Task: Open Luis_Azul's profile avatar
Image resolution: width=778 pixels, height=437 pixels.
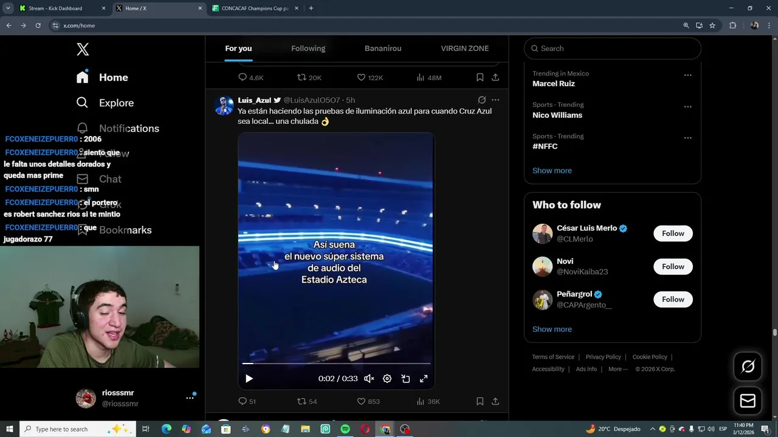Action: coord(224,106)
